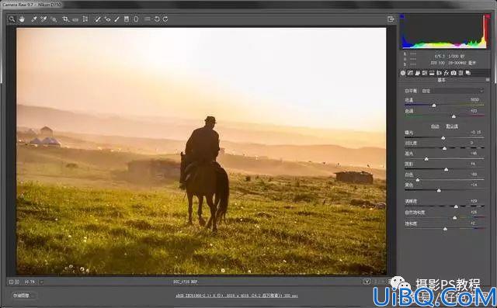Click the 曝光 exposure value field
The image size is (497, 308).
[475, 133]
